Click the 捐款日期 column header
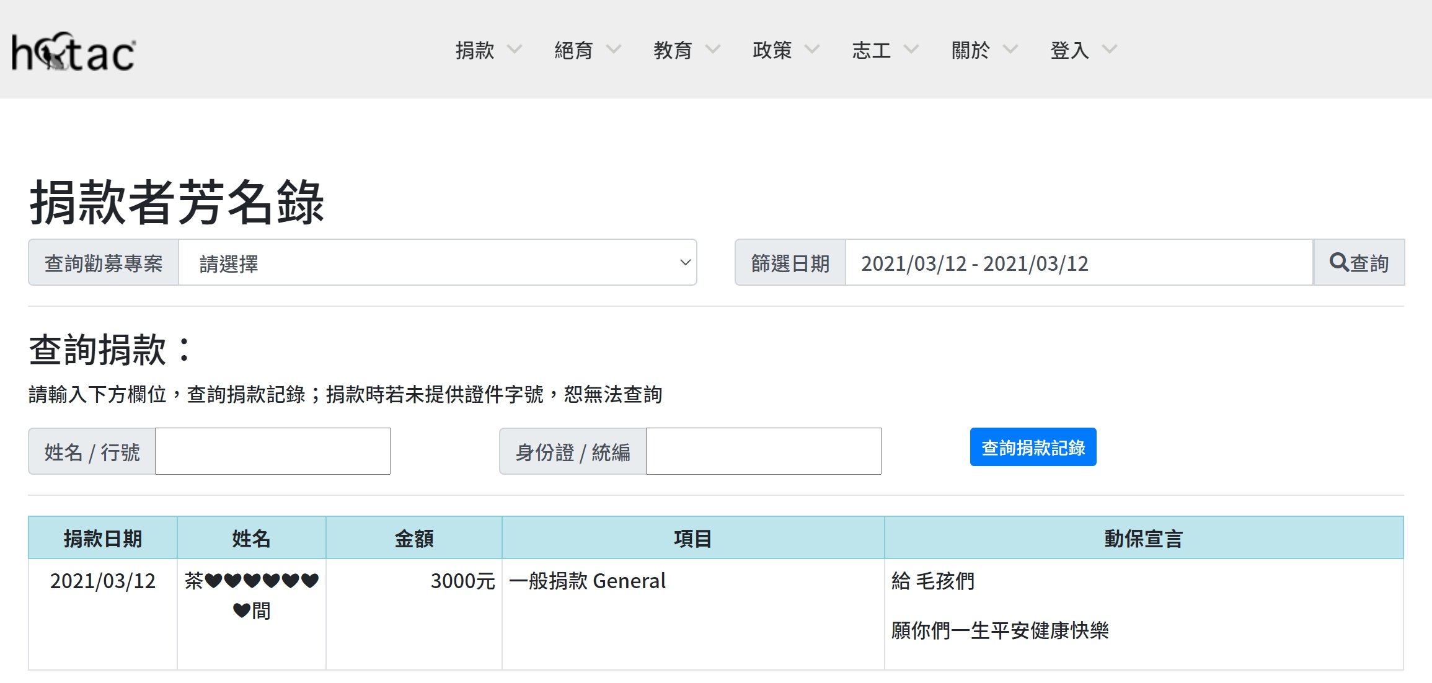Image resolution: width=1432 pixels, height=683 pixels. 103,538
